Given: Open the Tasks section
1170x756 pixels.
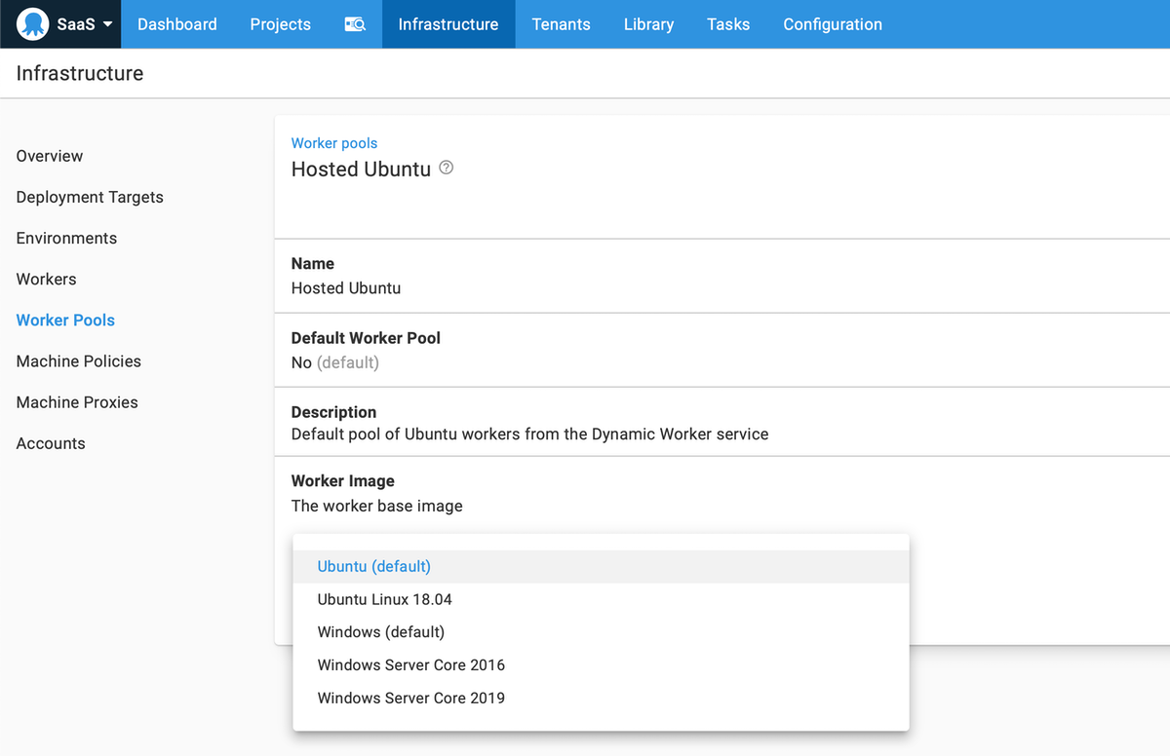Looking at the screenshot, I should click(x=728, y=23).
